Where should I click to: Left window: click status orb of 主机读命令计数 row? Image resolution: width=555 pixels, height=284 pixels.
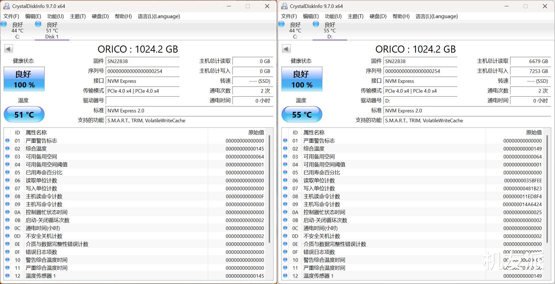point(7,196)
